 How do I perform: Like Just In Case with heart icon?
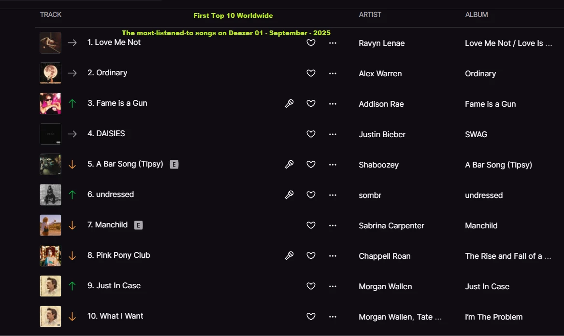311,286
